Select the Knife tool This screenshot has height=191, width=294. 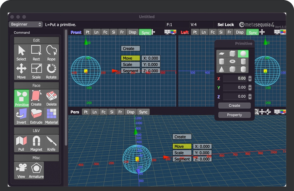(x=51, y=143)
